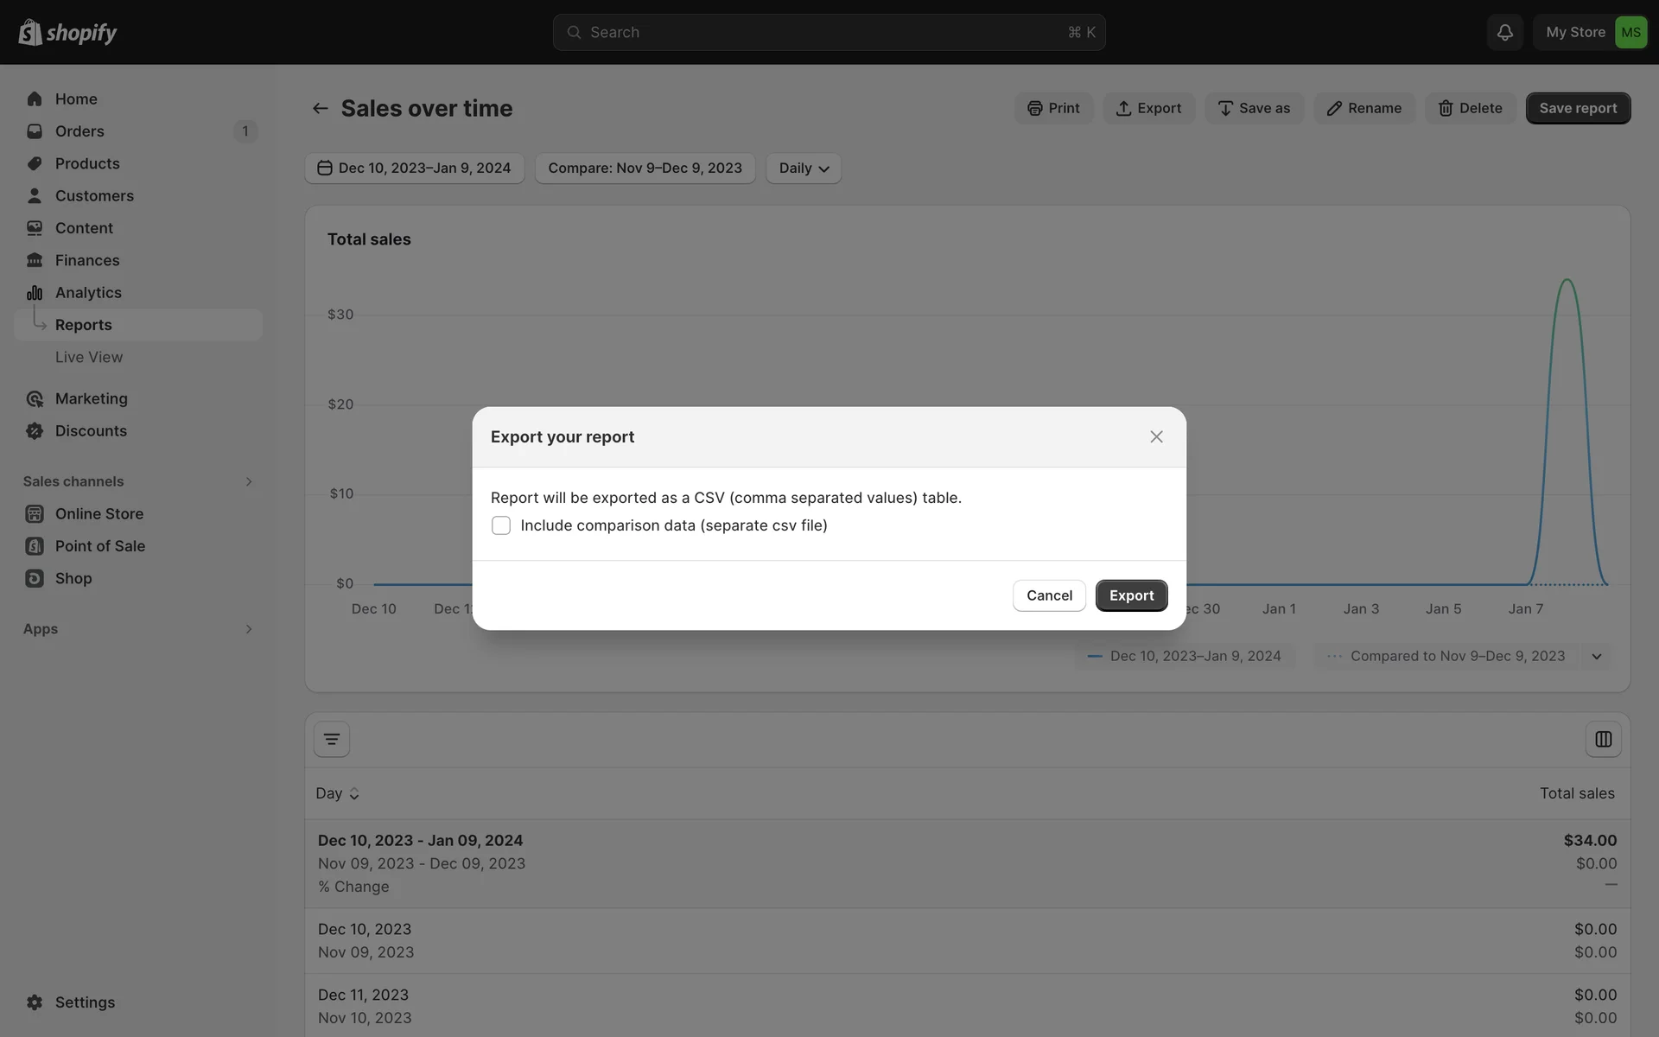Screen dimensions: 1659x1037
Task: Open the Daily interval dropdown
Action: (803, 169)
